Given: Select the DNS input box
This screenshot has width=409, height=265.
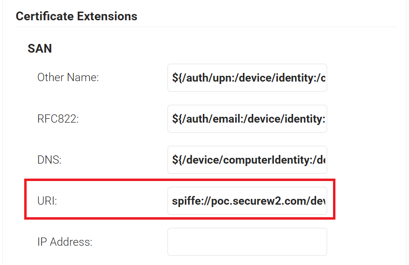Looking at the screenshot, I should [247, 160].
